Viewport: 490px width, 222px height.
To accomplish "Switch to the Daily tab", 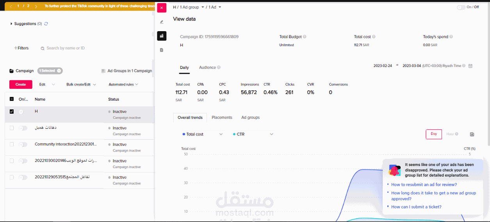I will click(x=184, y=68).
